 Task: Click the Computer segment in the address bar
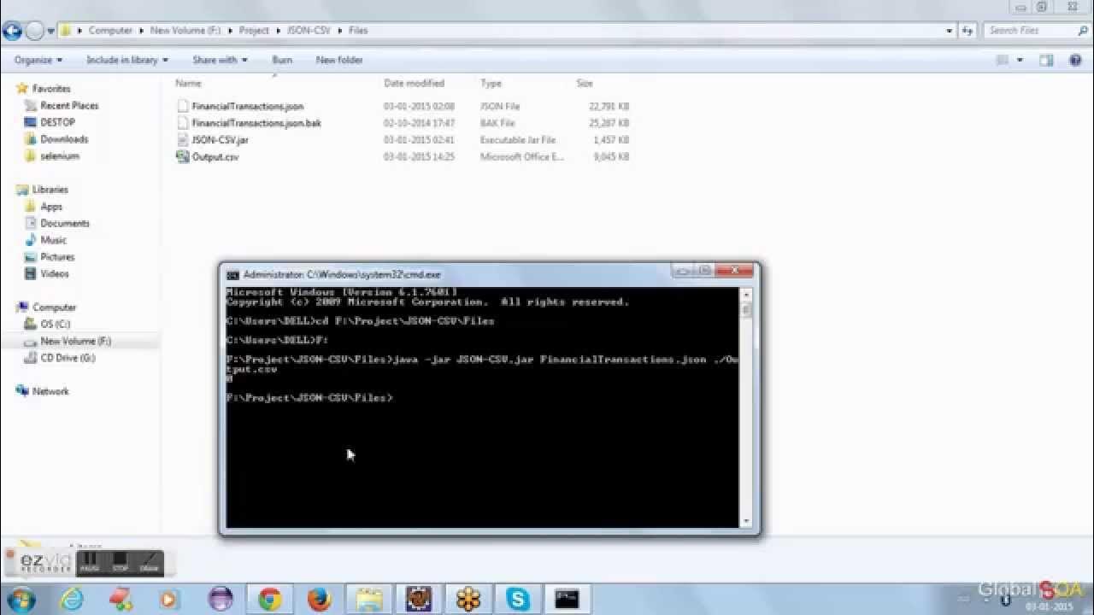tap(110, 30)
